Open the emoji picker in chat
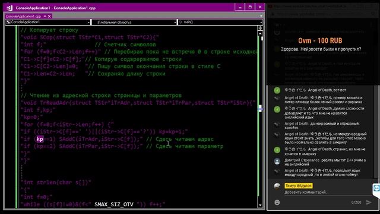This screenshot has height=214, width=380. (277, 202)
